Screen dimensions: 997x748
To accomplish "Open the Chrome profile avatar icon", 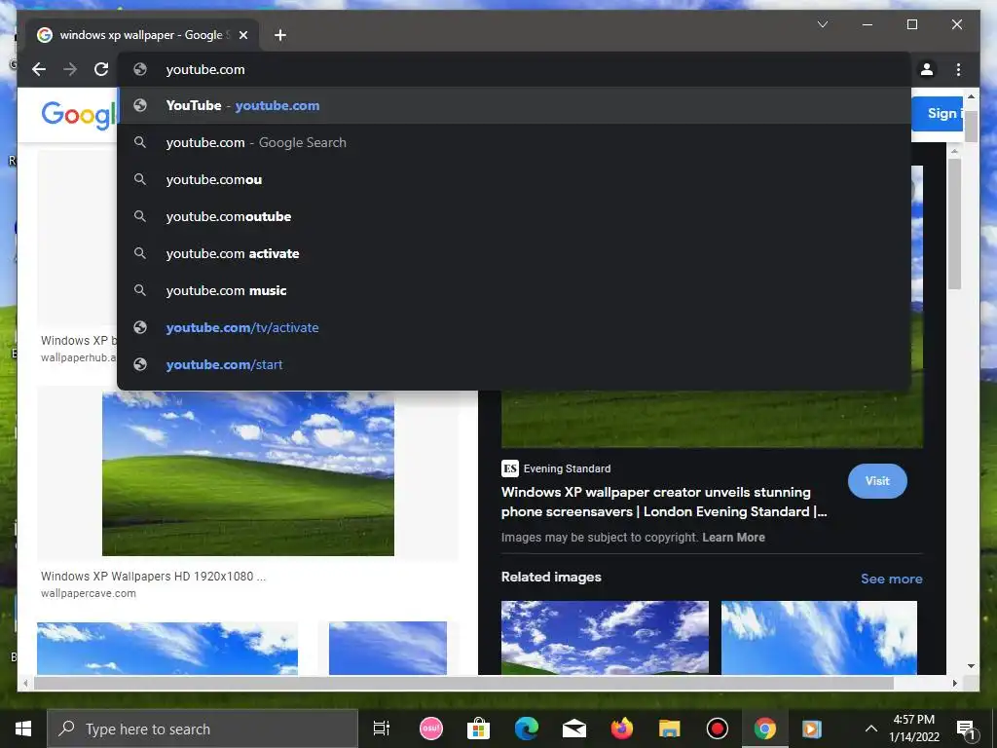I will pos(927,69).
